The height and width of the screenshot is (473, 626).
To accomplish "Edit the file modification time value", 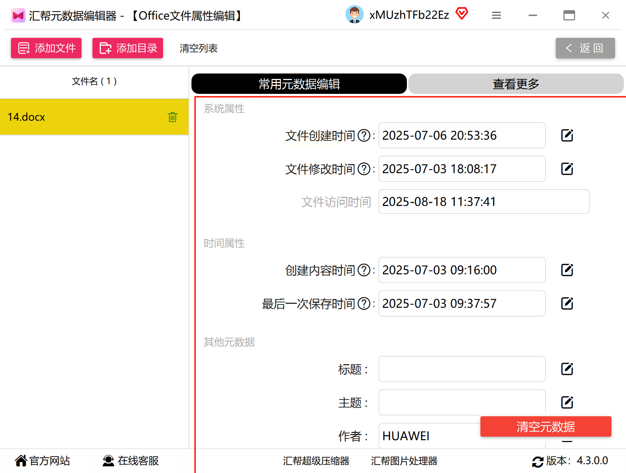I will [x=567, y=169].
